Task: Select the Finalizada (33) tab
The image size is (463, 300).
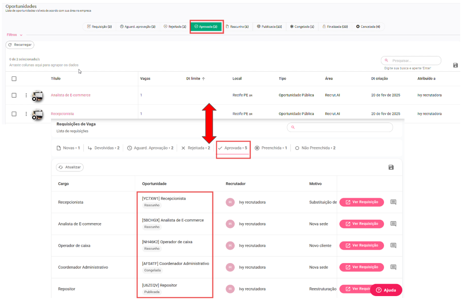Action: click(335, 26)
